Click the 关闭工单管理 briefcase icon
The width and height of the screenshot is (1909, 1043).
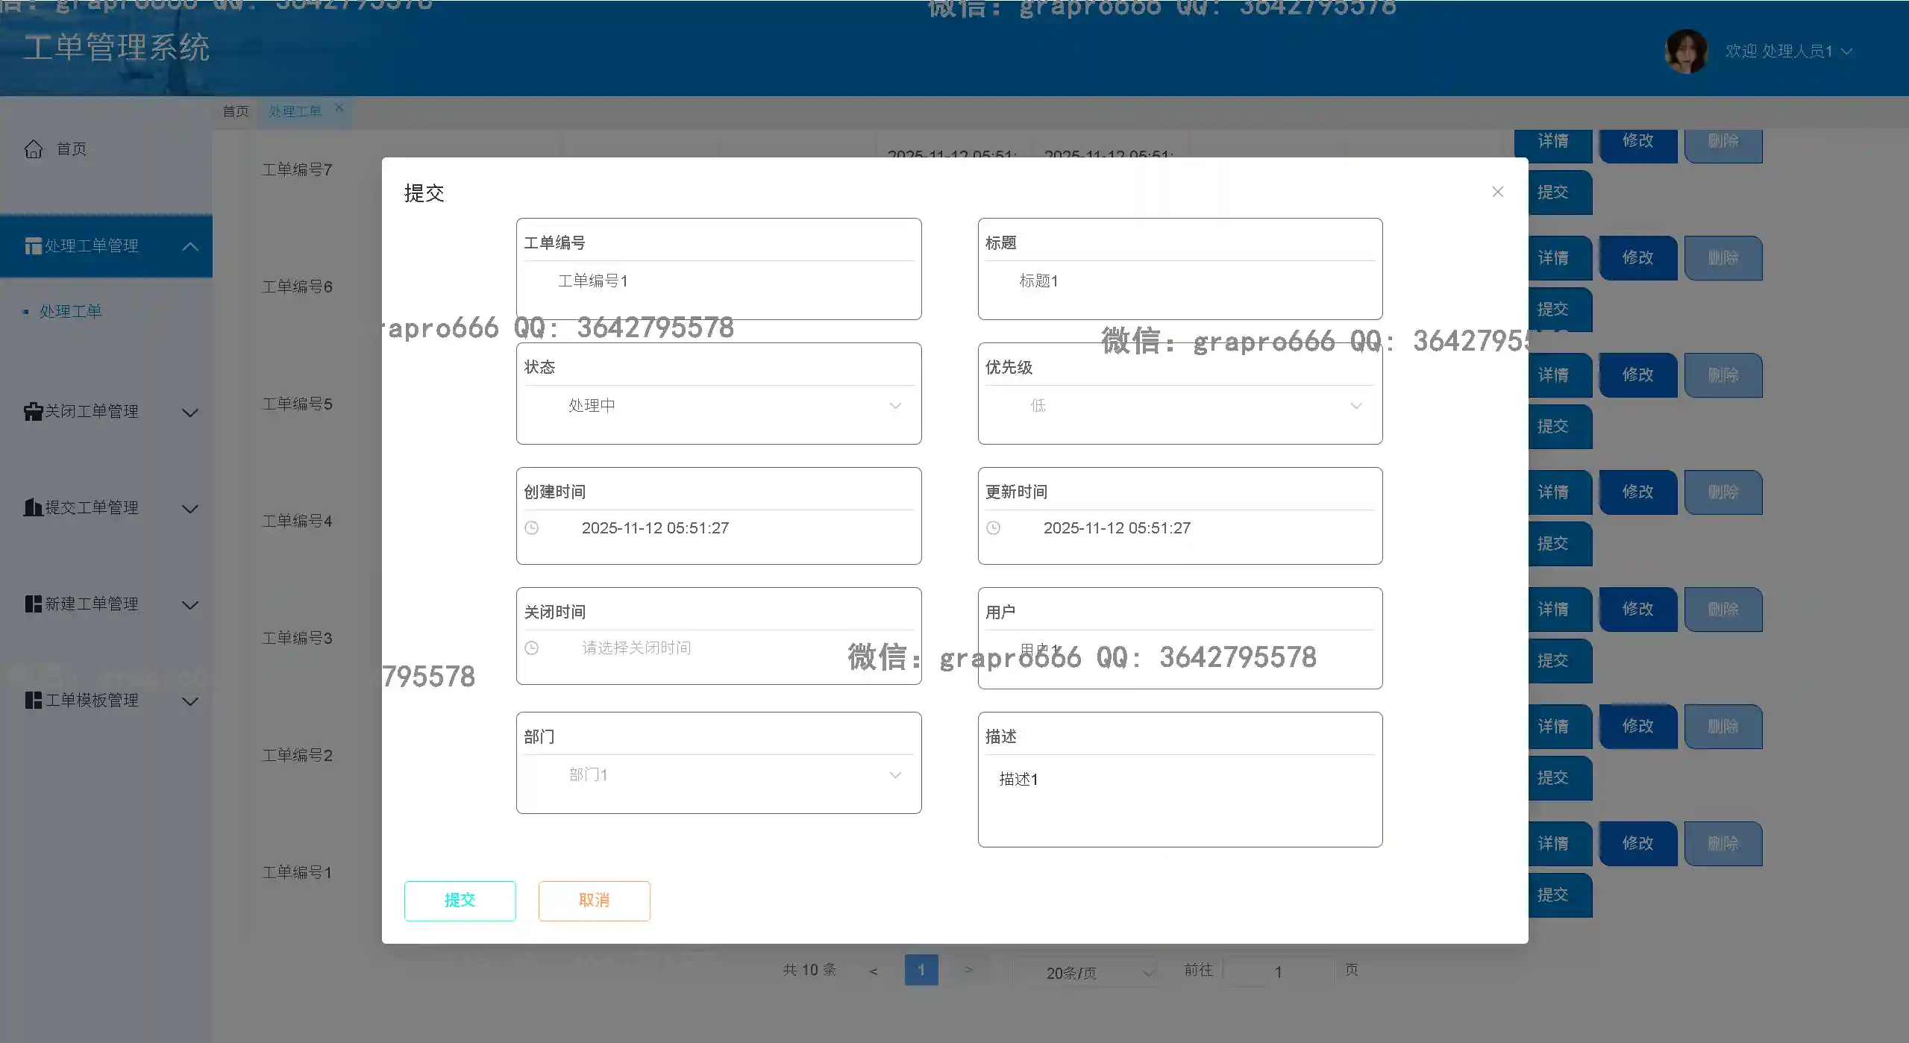pyautogui.click(x=33, y=412)
